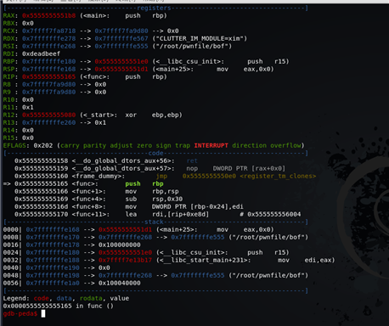Click the <func+4> sub rsp,0x30 line
This screenshot has height=326, width=389.
pyautogui.click(x=99, y=199)
